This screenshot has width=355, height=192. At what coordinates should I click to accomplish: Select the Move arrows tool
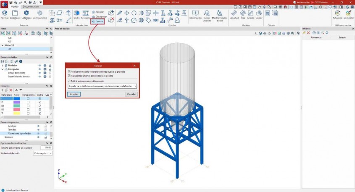click(x=127, y=13)
